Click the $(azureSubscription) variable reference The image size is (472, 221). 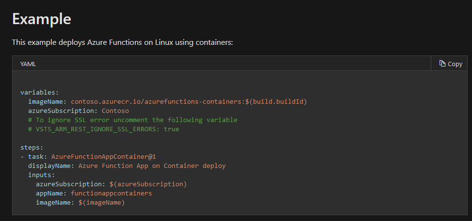(148, 184)
